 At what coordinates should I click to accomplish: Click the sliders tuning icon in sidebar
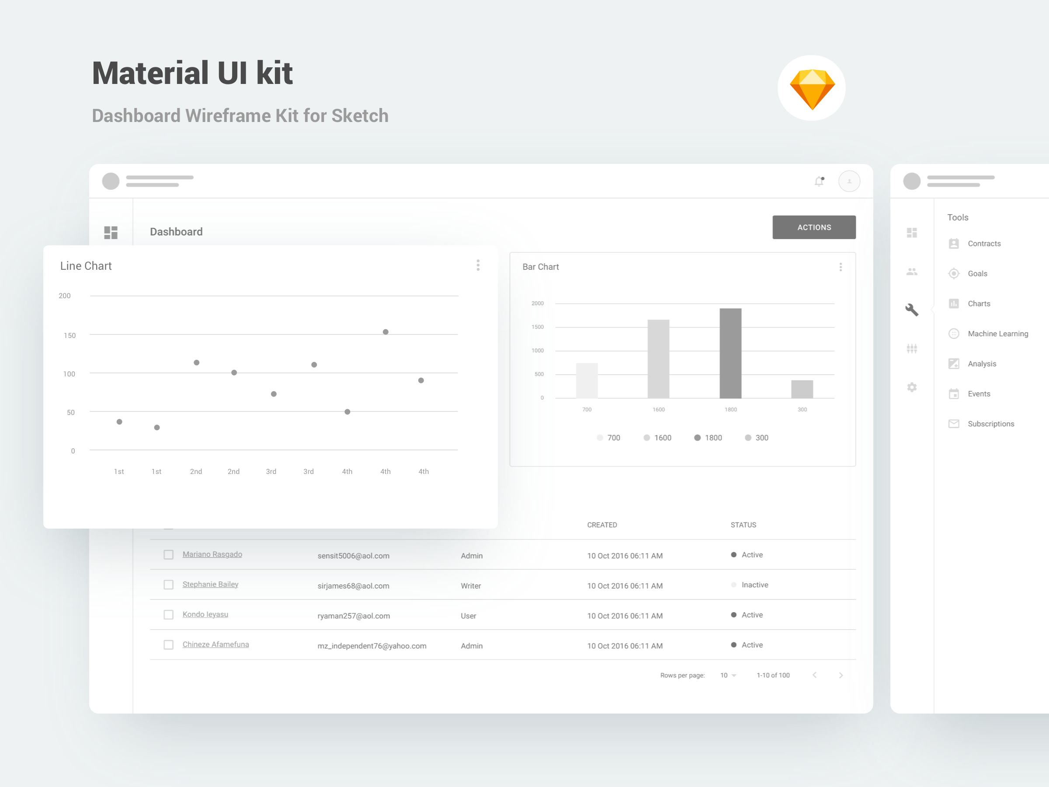pyautogui.click(x=911, y=348)
